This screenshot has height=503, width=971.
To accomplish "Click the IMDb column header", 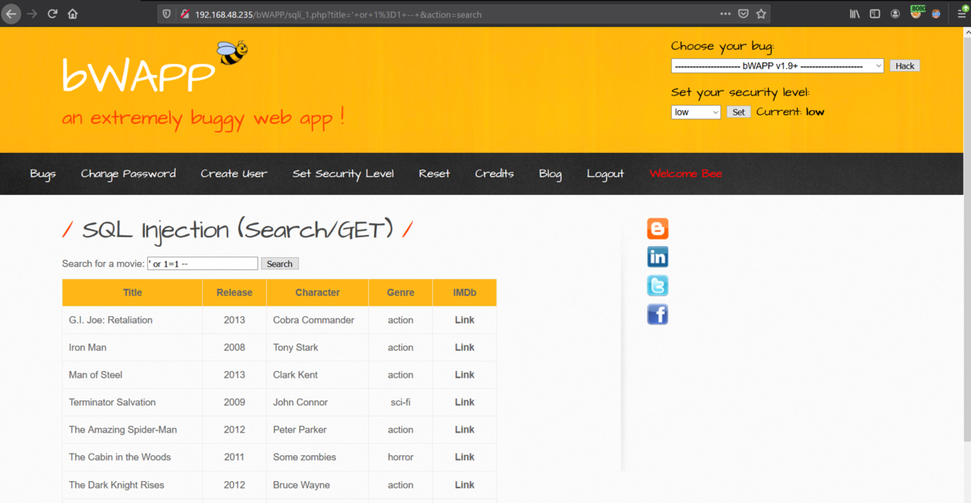I will pyautogui.click(x=464, y=293).
